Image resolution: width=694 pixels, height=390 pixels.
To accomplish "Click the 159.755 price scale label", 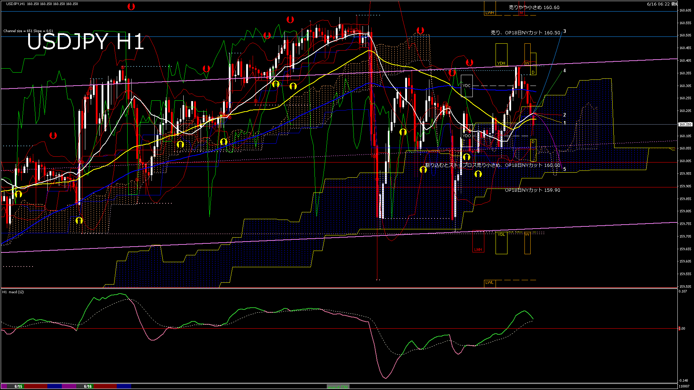I will point(685,224).
